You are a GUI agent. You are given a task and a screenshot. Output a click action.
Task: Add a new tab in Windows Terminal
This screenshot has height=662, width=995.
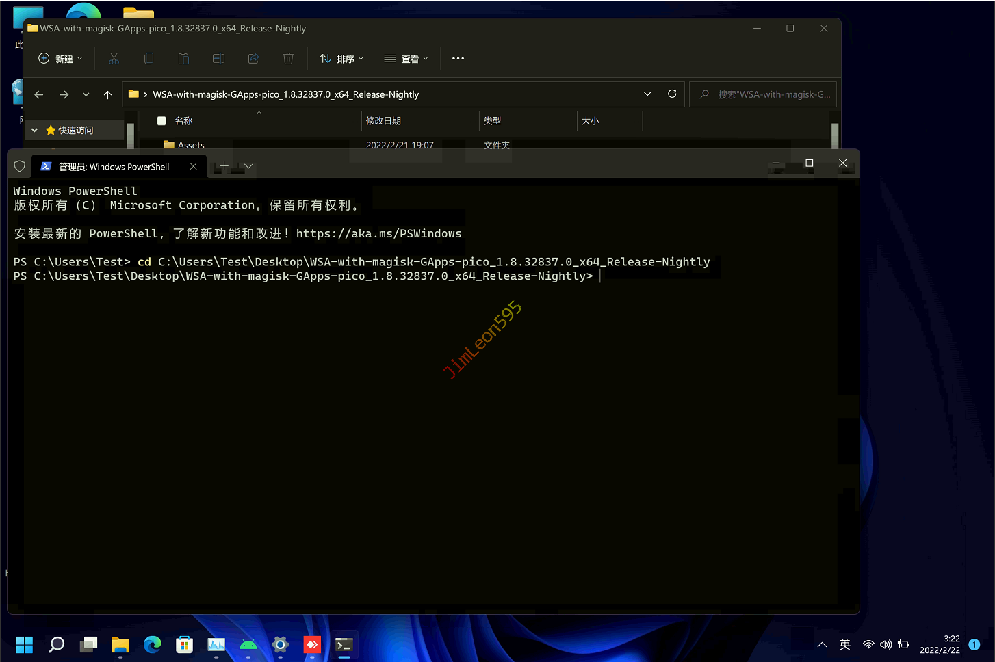pos(224,166)
